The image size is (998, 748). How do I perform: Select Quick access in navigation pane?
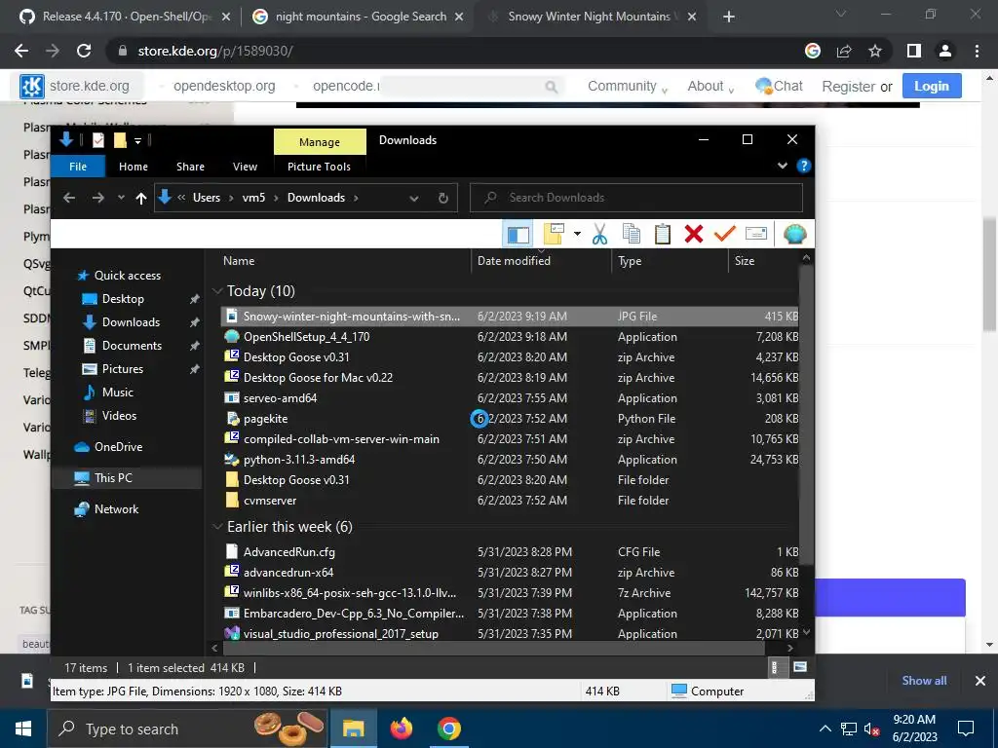pyautogui.click(x=127, y=276)
